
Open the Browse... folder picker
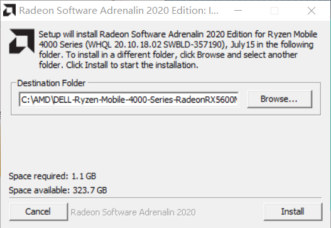point(279,99)
